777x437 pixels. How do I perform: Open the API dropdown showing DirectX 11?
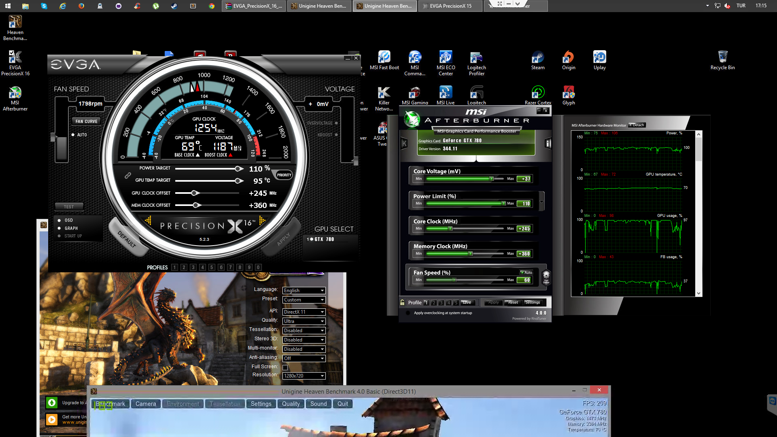point(304,312)
